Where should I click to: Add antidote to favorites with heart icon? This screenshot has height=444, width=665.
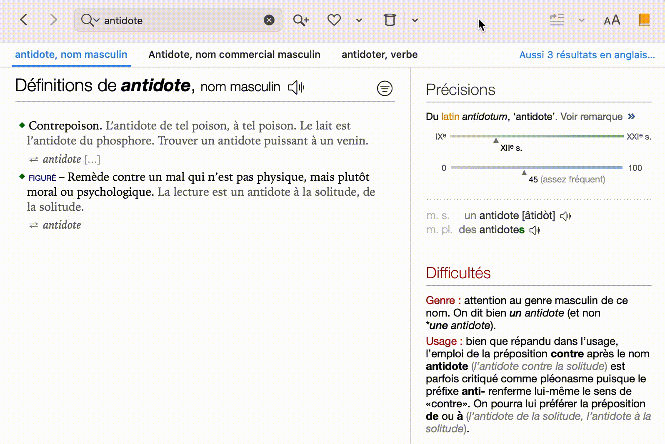click(334, 20)
